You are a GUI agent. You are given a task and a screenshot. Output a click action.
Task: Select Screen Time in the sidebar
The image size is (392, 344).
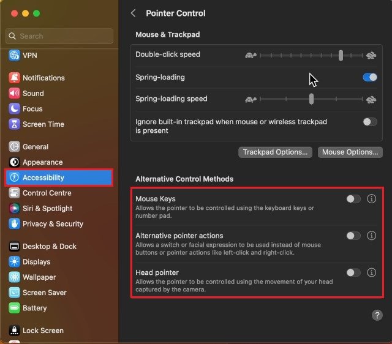pyautogui.click(x=59, y=124)
